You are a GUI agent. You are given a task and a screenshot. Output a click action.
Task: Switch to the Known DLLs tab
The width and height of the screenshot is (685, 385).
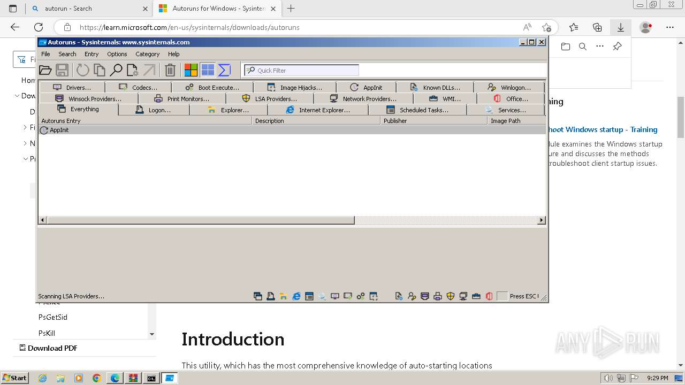pyautogui.click(x=435, y=87)
